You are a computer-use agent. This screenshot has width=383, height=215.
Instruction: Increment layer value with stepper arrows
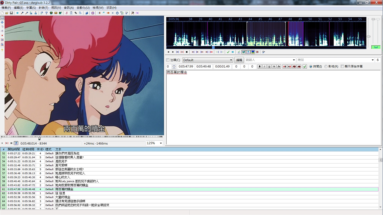174,65
